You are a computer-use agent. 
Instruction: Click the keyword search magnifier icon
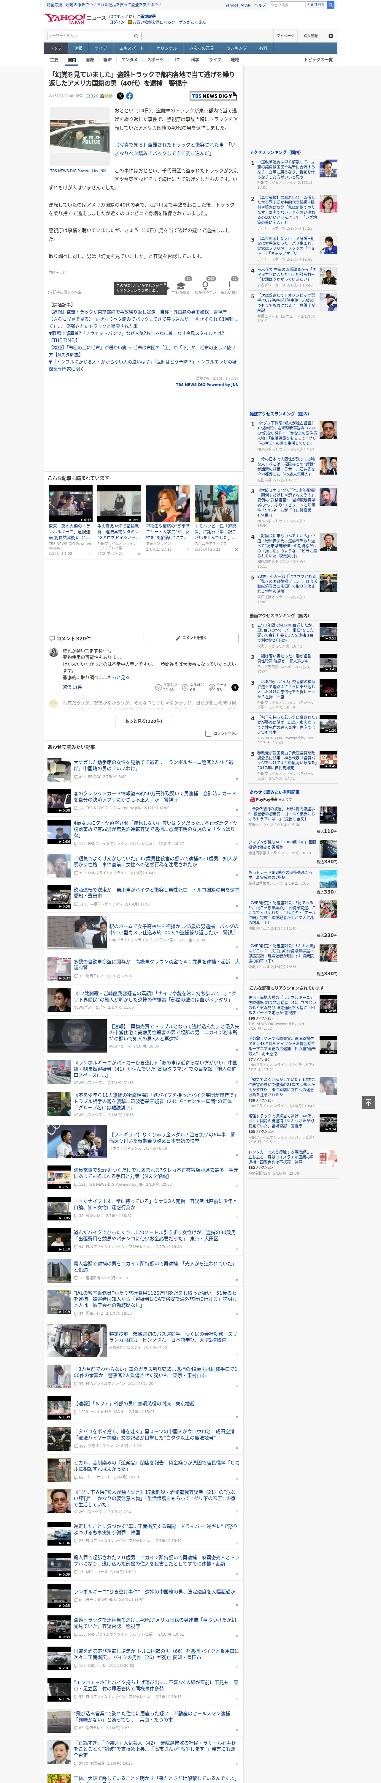[x=136, y=35]
